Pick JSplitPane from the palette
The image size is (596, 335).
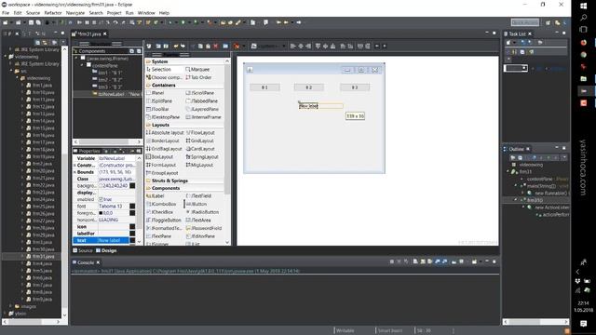[159, 101]
